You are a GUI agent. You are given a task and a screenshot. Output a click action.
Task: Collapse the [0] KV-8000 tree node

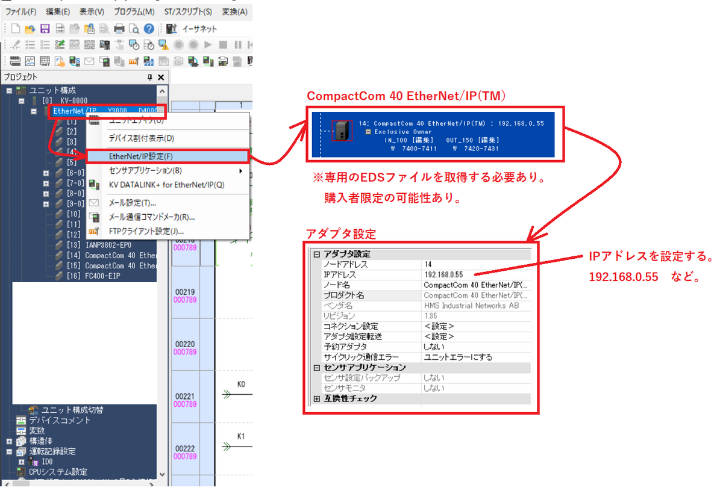22,100
